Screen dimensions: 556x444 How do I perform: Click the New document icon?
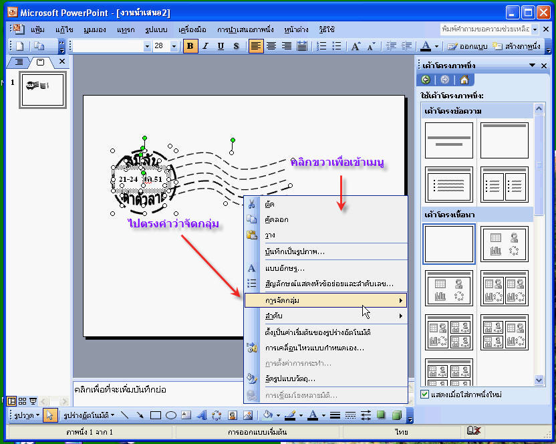coord(19,46)
